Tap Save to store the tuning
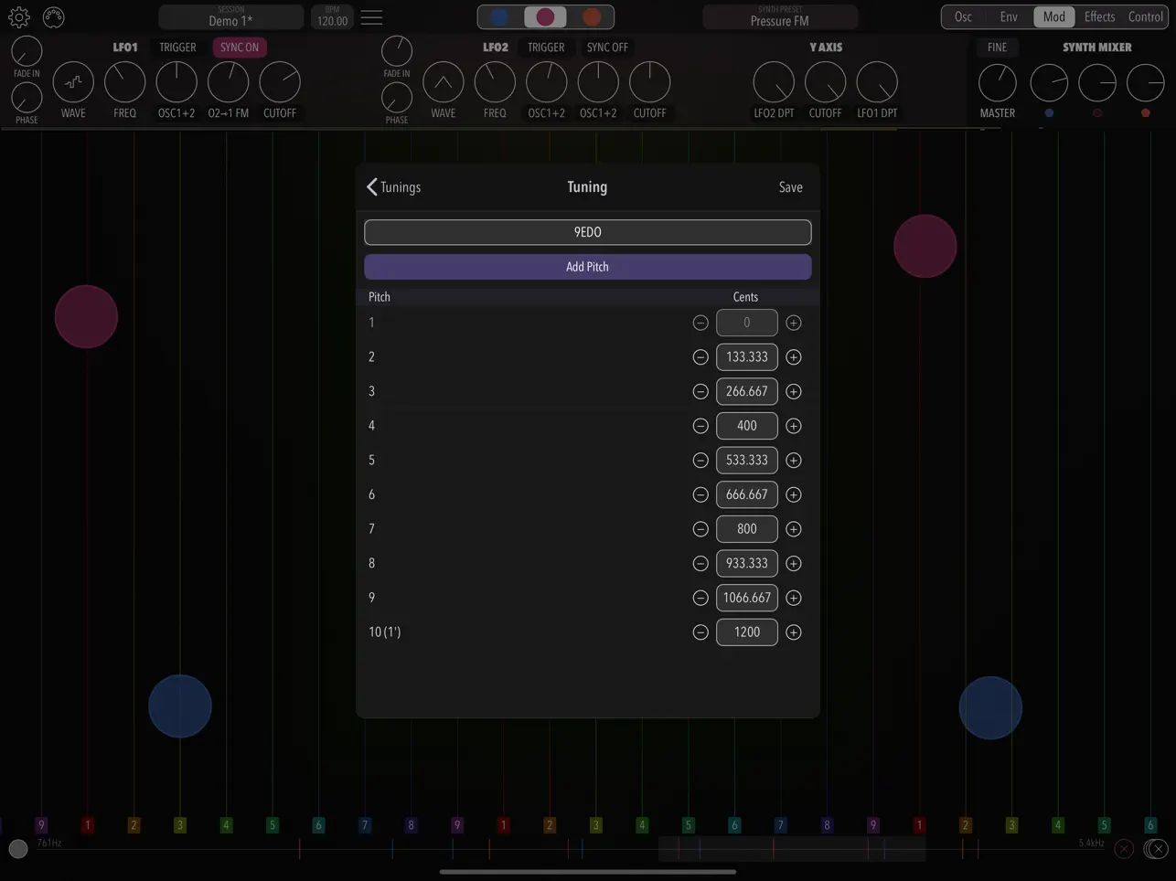Viewport: 1176px width, 881px height. point(790,186)
